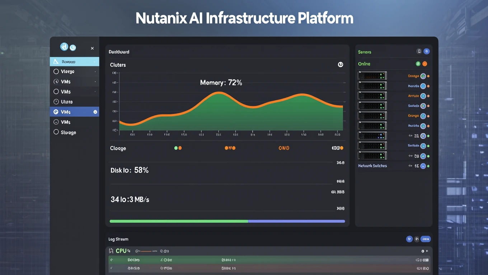Click the round icon in Nuraxie server row
The height and width of the screenshot is (275, 488).
[x=423, y=86]
